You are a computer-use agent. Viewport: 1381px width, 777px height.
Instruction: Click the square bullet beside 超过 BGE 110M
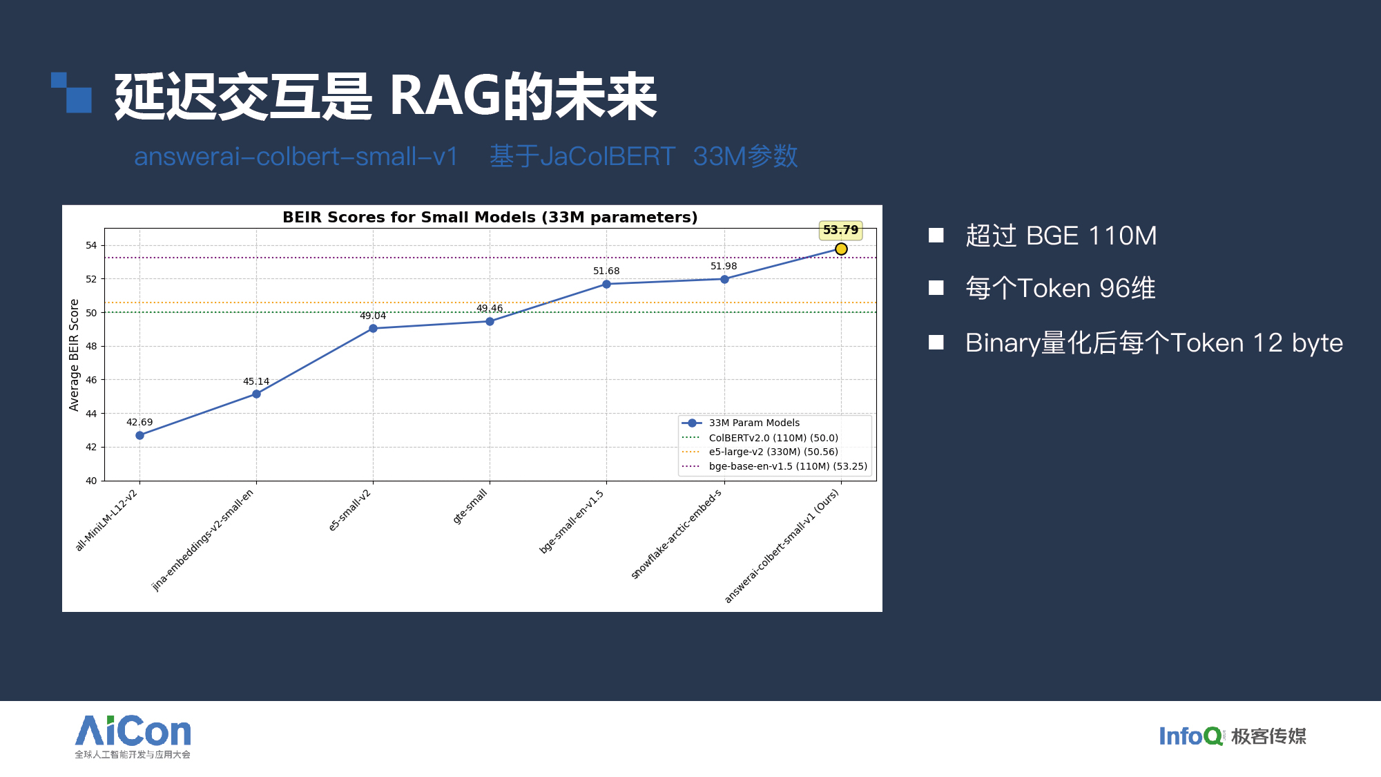(x=936, y=236)
